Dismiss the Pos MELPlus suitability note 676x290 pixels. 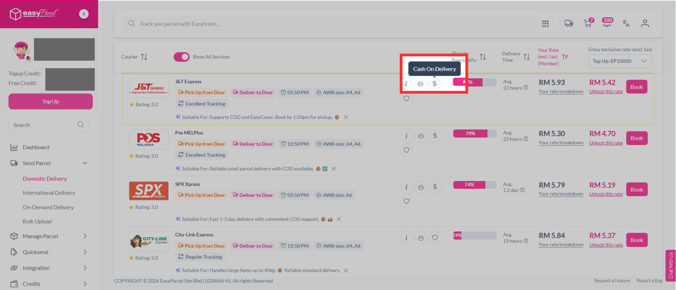click(334, 169)
